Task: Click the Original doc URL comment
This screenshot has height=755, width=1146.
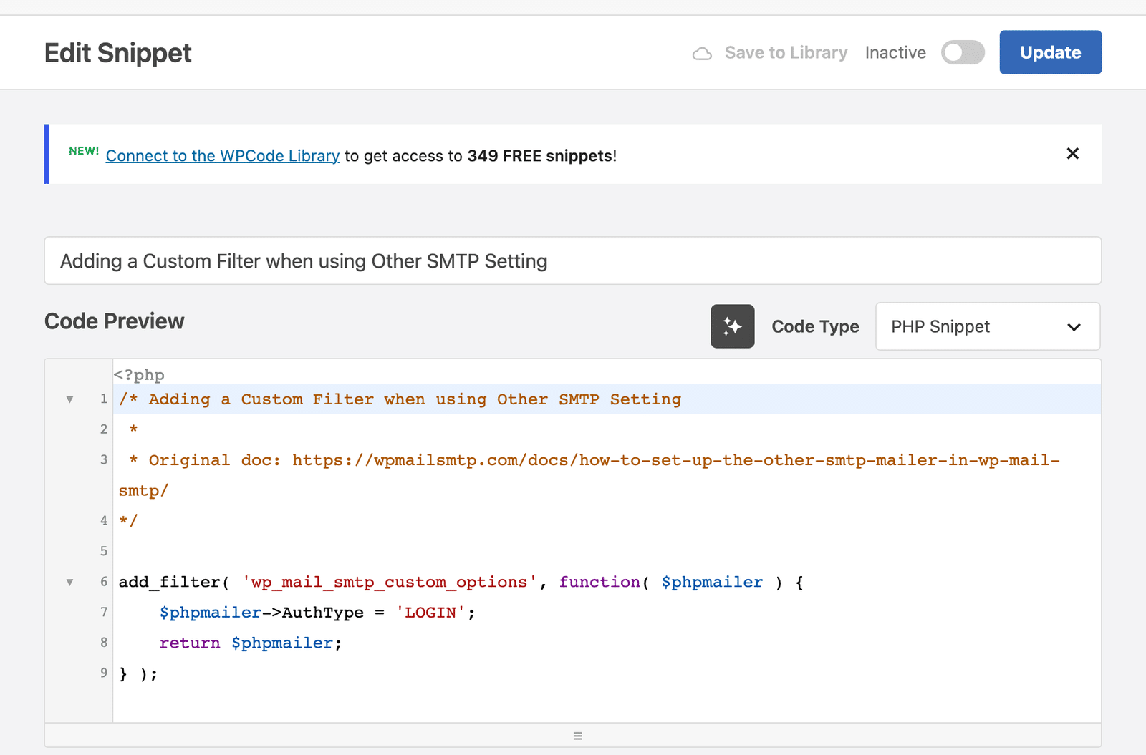Action: 589,475
